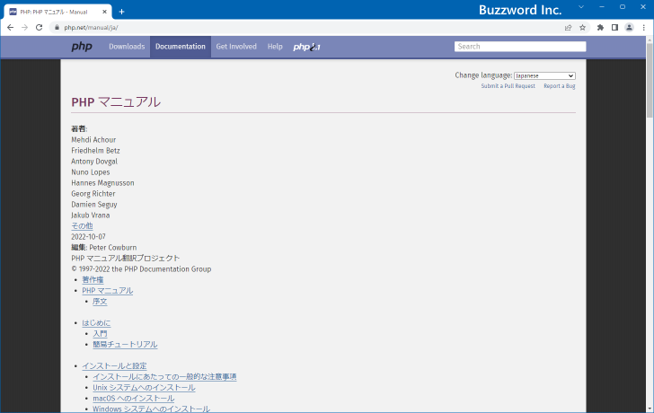
Task: Open the PHP マニュアル contents link
Action: point(107,291)
